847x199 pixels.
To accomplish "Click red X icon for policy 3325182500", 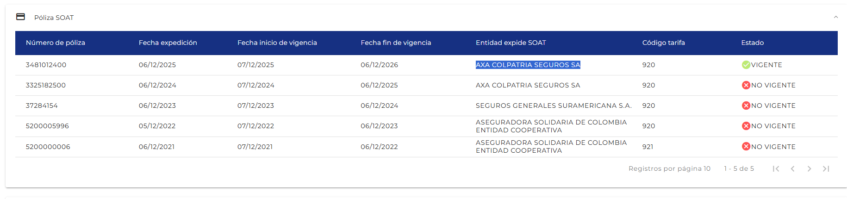I will pyautogui.click(x=746, y=85).
